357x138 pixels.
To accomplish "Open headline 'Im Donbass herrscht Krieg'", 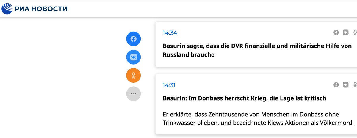I will click(245, 98).
